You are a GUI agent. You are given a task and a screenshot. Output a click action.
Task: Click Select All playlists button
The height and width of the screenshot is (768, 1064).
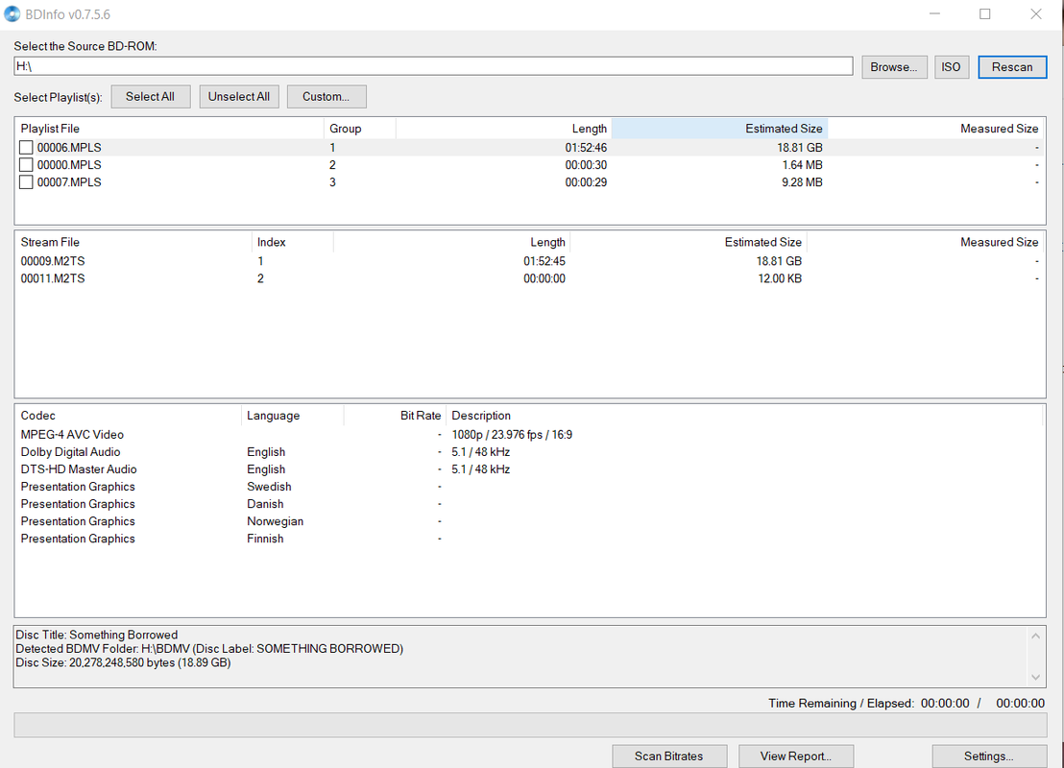coord(150,96)
